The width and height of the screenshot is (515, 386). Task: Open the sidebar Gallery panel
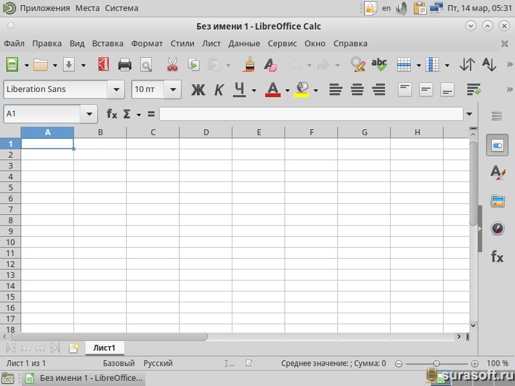(x=497, y=201)
